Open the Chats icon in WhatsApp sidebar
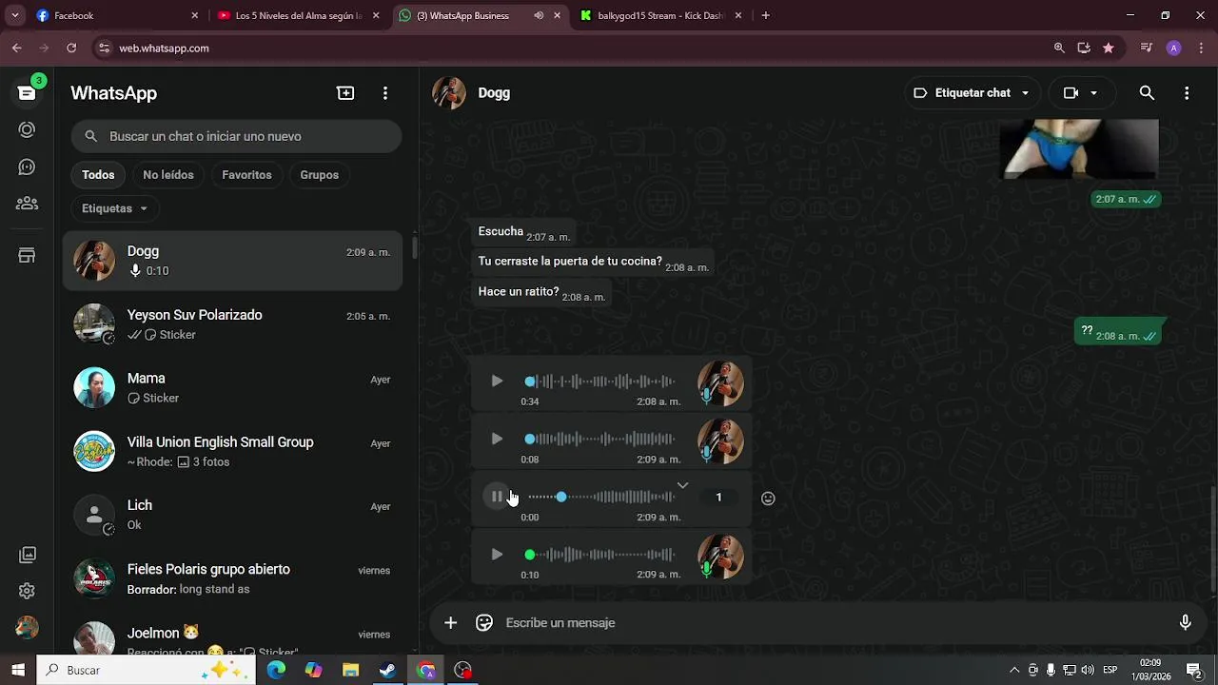Viewport: 1218px width, 685px height. [x=27, y=93]
